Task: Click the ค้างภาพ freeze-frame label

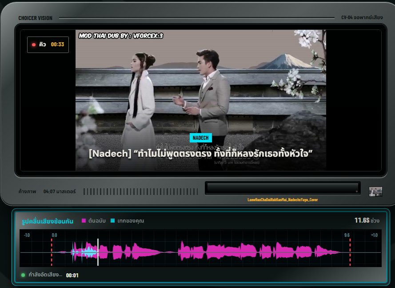Action: tap(27, 191)
